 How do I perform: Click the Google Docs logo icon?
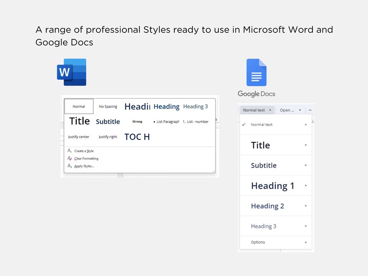(256, 72)
